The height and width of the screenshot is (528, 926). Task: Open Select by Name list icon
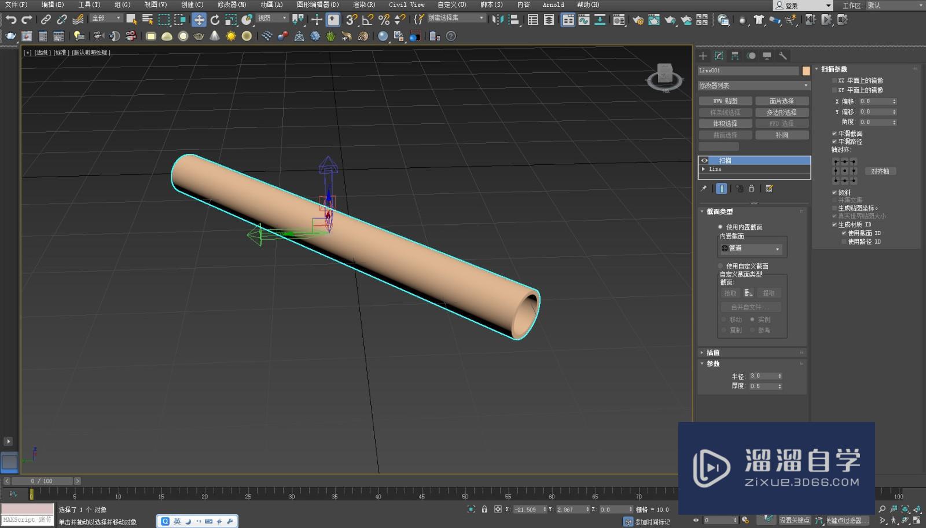148,20
